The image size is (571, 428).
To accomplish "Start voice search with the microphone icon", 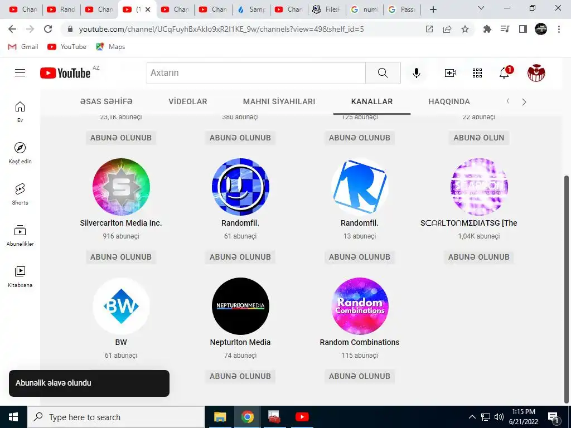I will pyautogui.click(x=416, y=73).
